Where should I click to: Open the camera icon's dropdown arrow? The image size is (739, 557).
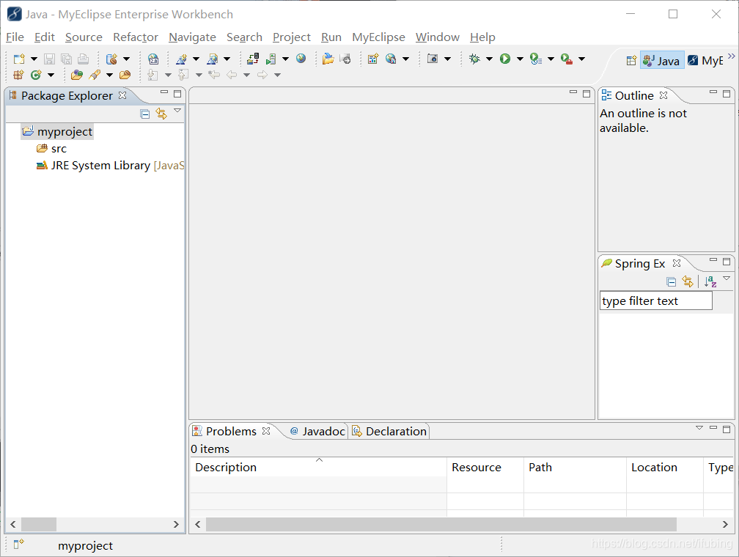[447, 59]
